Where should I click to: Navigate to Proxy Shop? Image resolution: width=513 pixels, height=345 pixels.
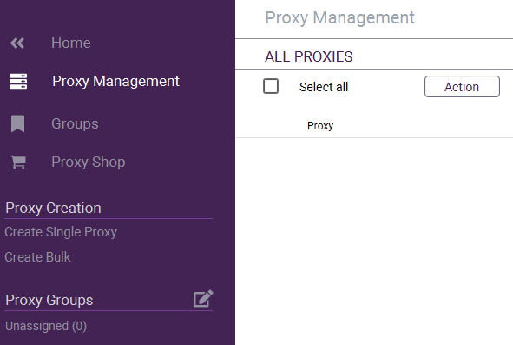pos(89,162)
